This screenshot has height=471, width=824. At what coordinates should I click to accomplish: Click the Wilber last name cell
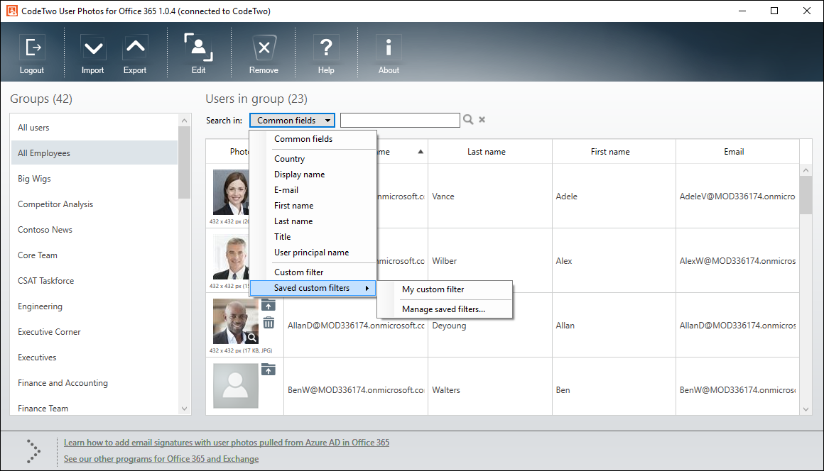pyautogui.click(x=489, y=260)
